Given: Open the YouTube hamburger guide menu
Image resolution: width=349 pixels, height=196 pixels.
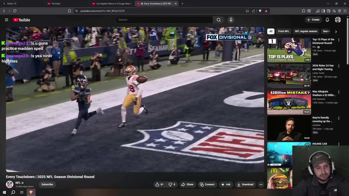Looking at the screenshot, I should click(7, 20).
